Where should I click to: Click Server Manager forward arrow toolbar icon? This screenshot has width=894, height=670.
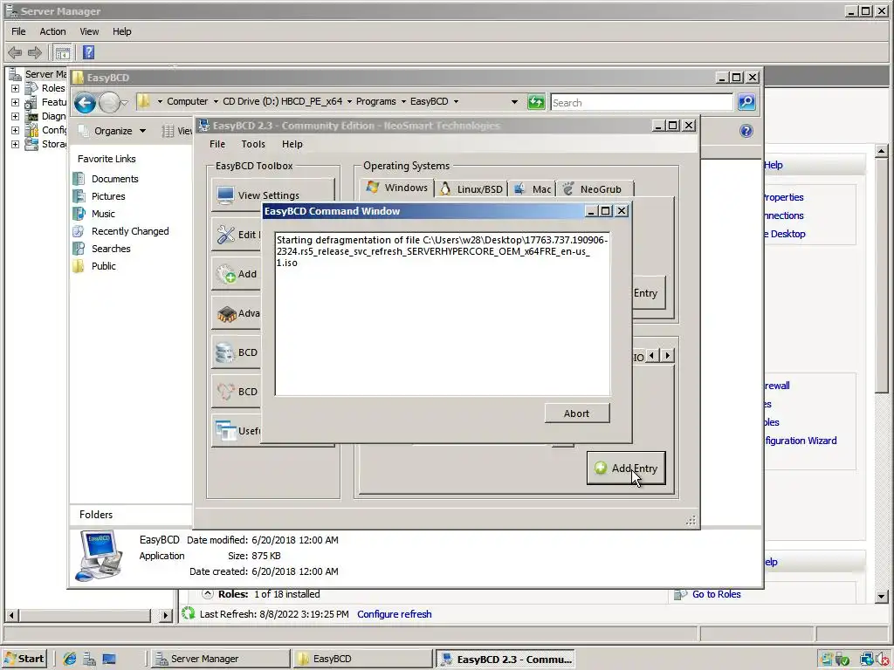(35, 53)
